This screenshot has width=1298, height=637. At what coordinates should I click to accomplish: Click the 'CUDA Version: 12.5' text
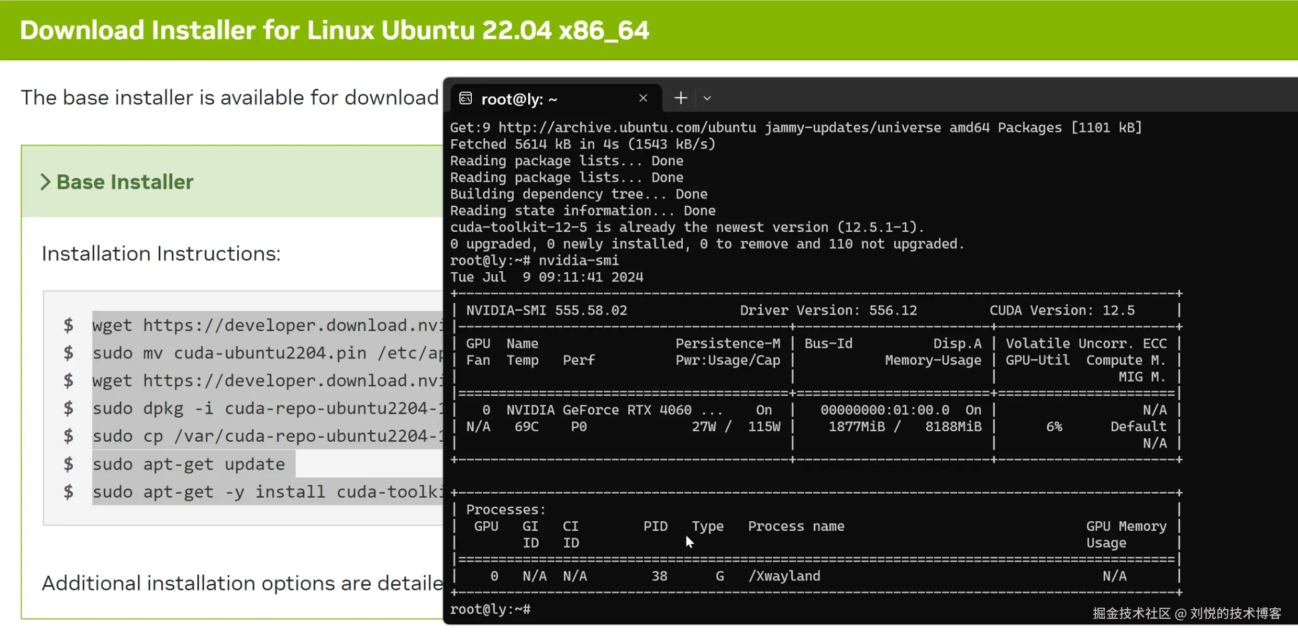(x=1062, y=310)
